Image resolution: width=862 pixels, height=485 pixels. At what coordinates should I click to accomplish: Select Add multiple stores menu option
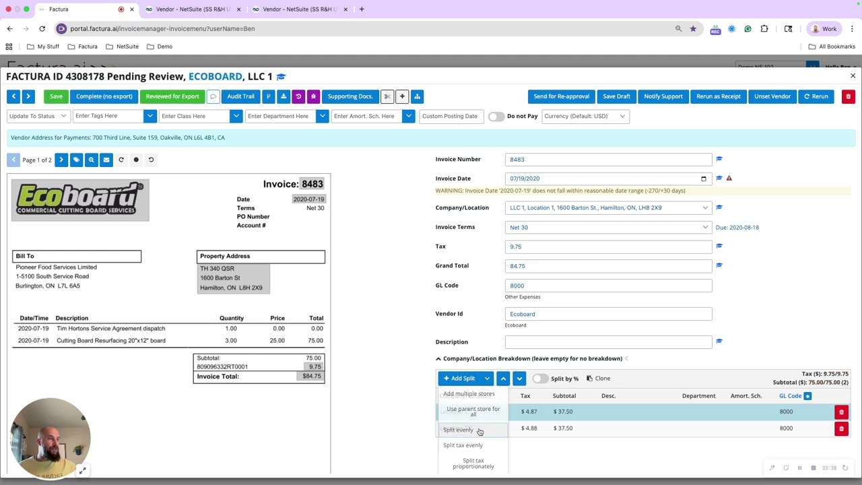point(469,394)
